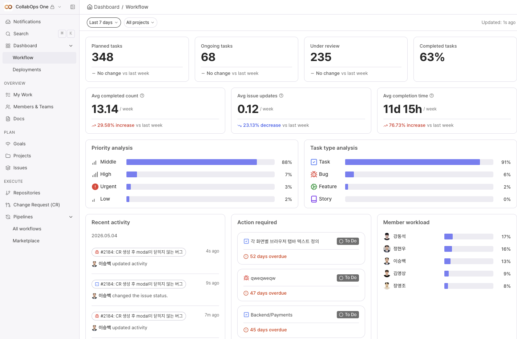Click the Repositories branch icon

click(x=8, y=193)
